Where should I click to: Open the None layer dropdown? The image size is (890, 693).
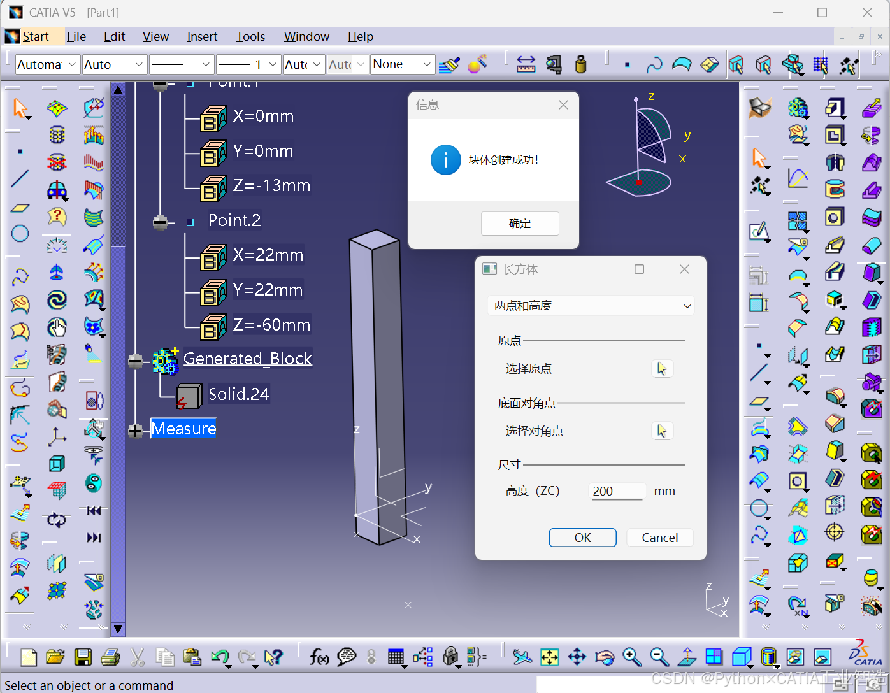point(403,64)
